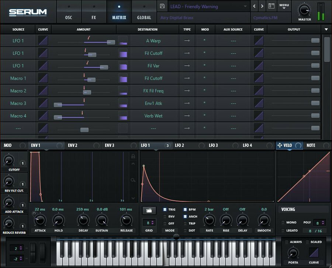332x268 pixels.
Task: Open the preset browser icon
Action: (x=272, y=6)
